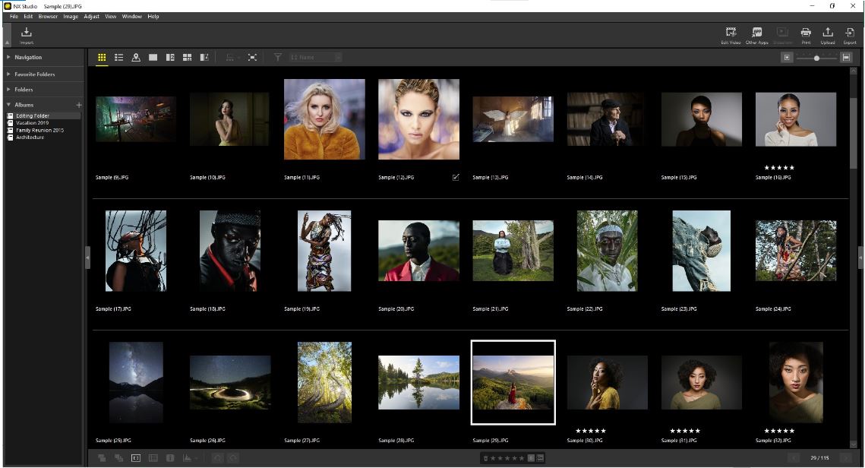Open before-and-after comparison view
The image size is (865, 468).
204,58
